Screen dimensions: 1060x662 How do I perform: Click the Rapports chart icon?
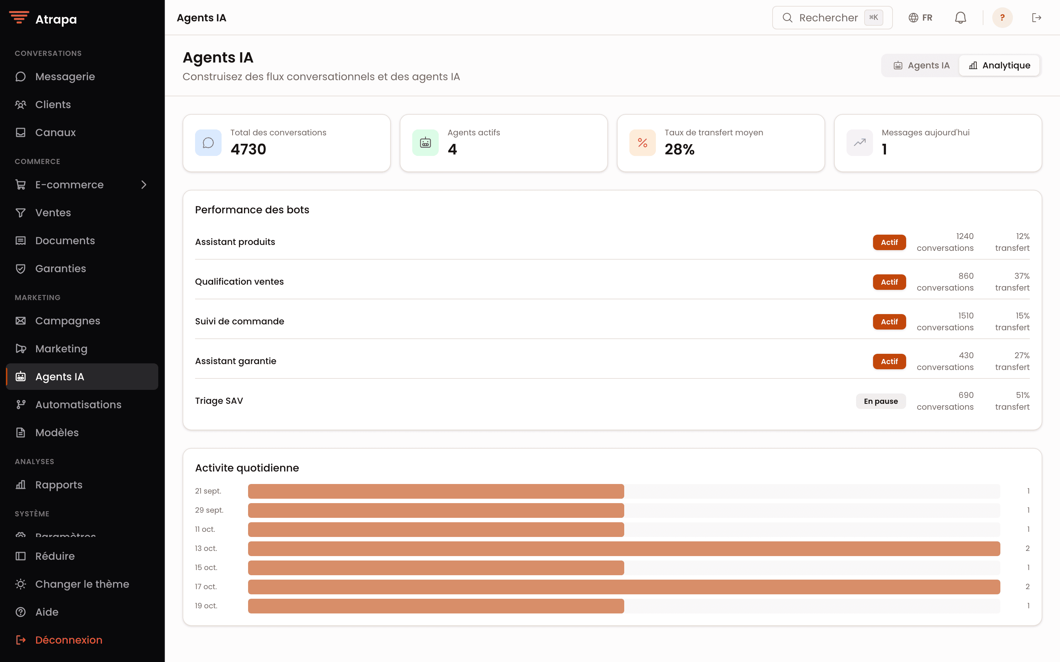21,485
